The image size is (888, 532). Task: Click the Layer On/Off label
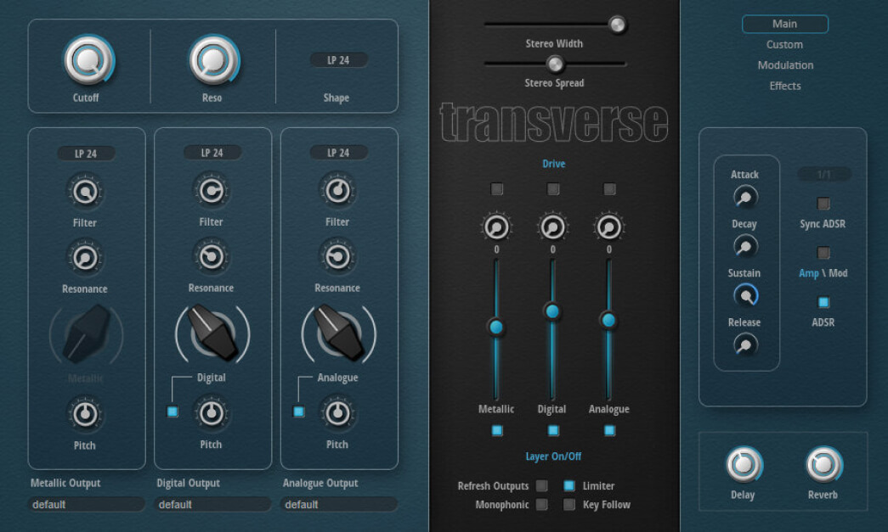point(553,456)
